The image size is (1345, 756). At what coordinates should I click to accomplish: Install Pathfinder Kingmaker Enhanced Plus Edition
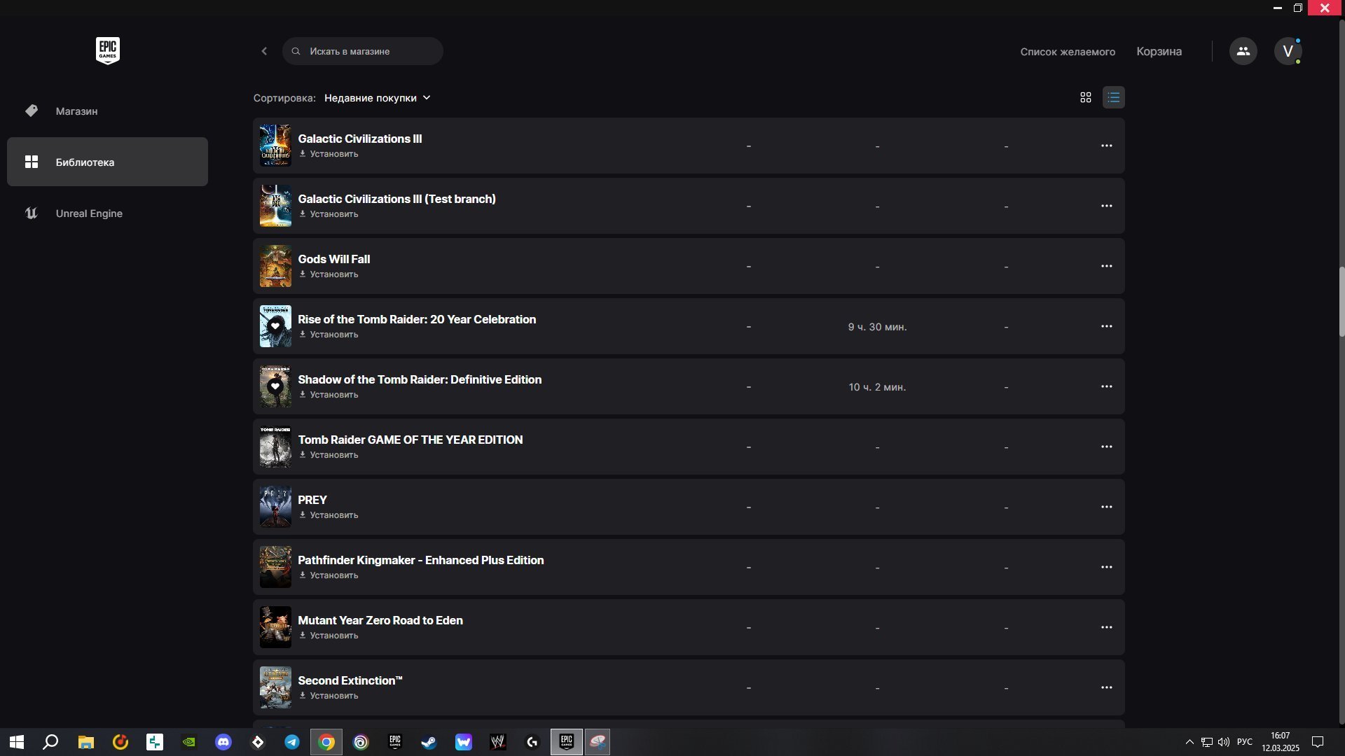click(329, 575)
